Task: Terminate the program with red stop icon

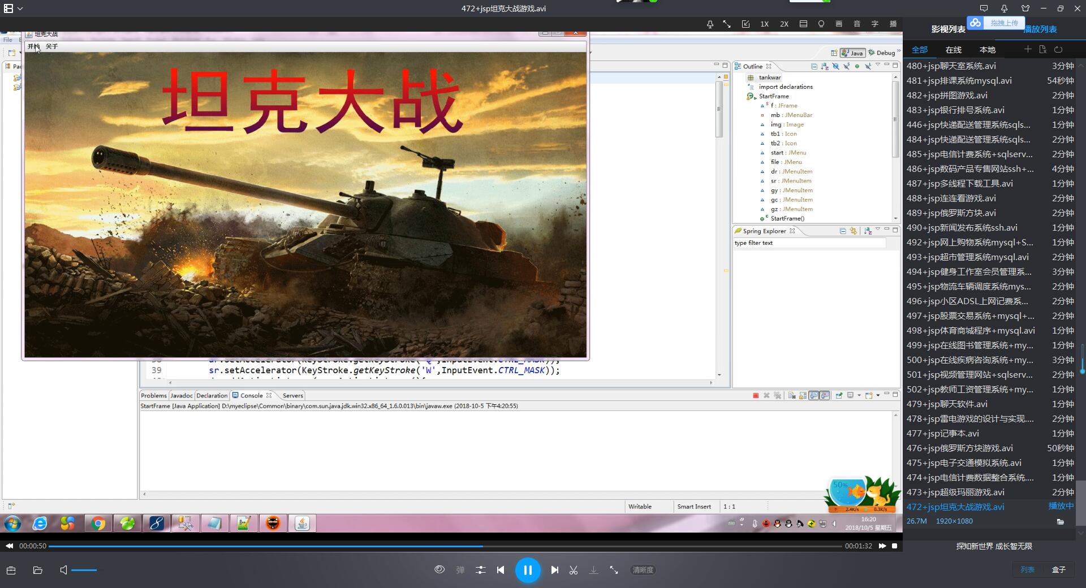Action: 756,396
